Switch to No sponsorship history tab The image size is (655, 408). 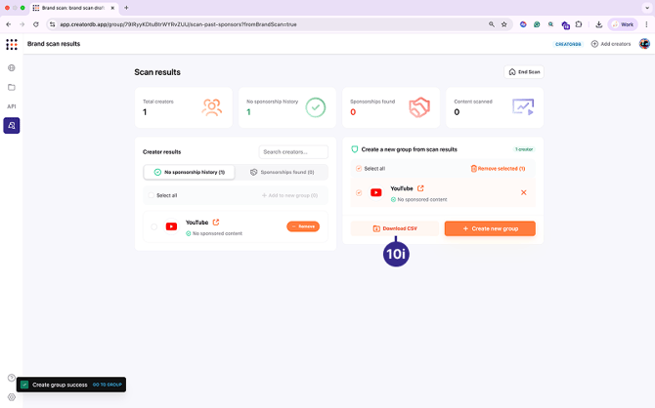(189, 172)
